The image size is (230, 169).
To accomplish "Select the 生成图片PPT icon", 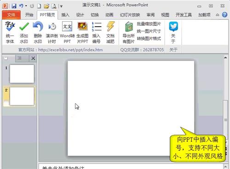I will point(82,26).
